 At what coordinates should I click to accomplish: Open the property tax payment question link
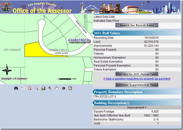(x=137, y=78)
